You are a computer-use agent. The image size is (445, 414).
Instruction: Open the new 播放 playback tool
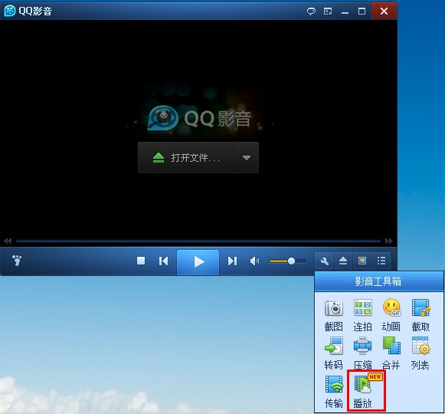[x=365, y=391]
